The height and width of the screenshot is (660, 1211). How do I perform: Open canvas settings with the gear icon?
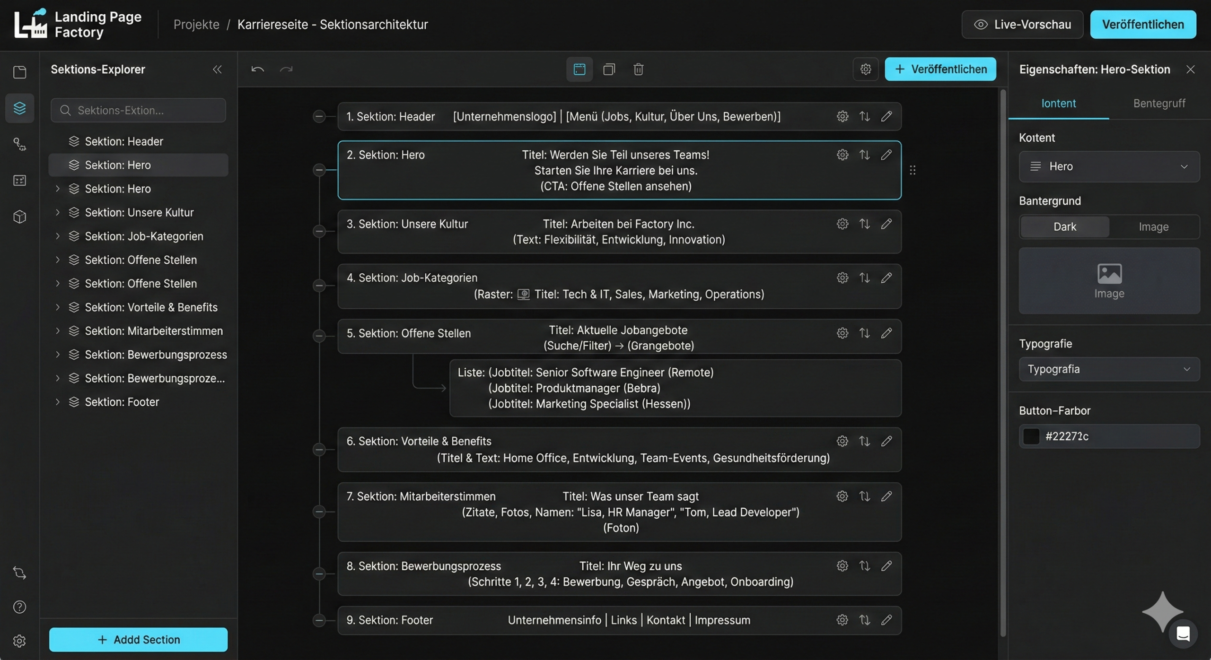point(865,69)
